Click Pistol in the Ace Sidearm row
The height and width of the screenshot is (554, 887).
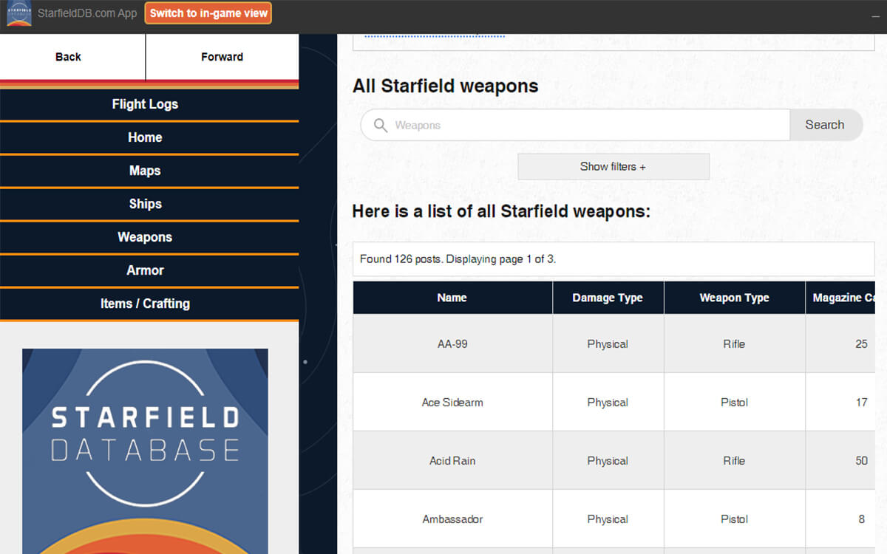click(734, 403)
